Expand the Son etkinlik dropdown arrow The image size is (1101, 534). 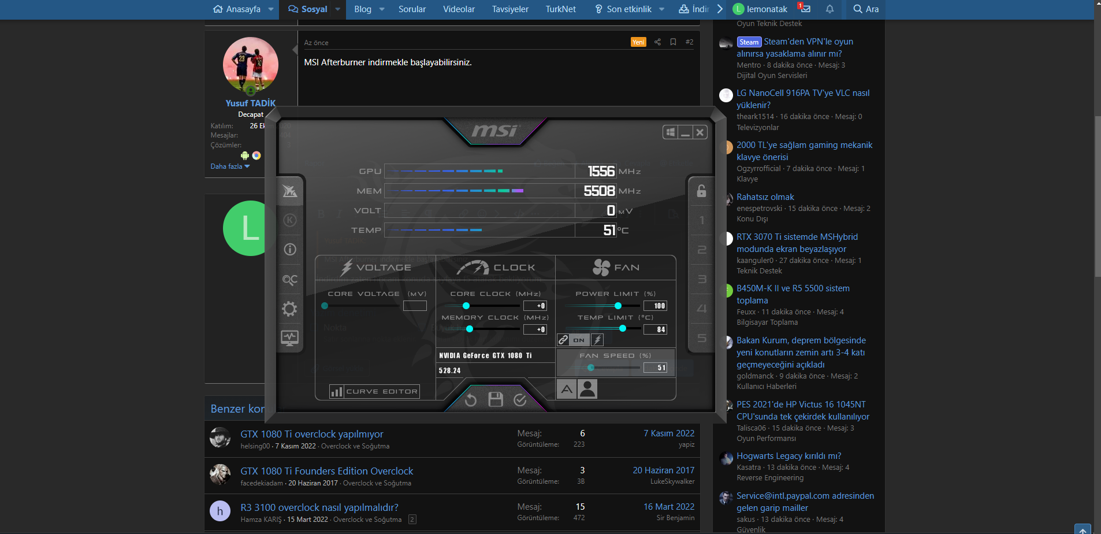662,9
